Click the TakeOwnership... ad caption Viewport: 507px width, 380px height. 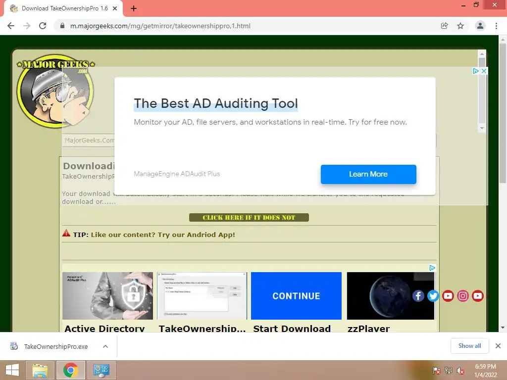(202, 328)
